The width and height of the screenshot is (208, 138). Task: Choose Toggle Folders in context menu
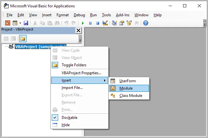pyautogui.click(x=80, y=65)
